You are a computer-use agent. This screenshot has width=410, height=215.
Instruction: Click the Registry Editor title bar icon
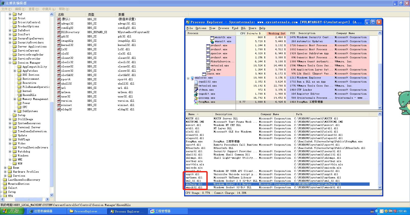(3, 3)
